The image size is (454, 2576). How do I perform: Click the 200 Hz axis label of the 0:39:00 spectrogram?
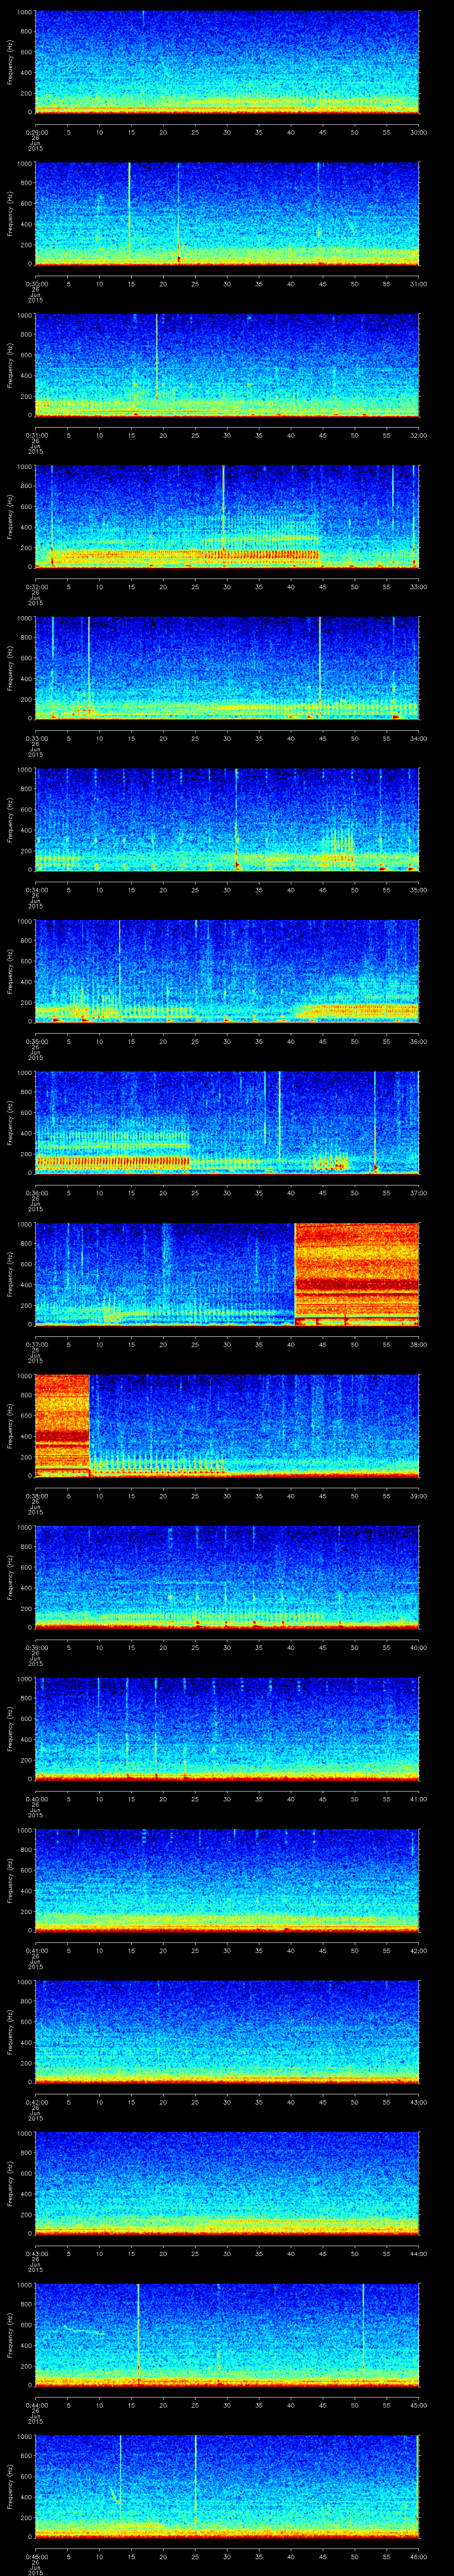(27, 1608)
